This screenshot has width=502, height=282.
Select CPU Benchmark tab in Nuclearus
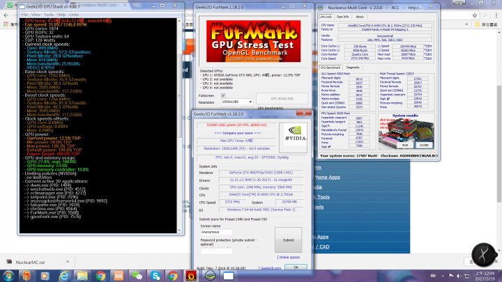pyautogui.click(x=330, y=68)
